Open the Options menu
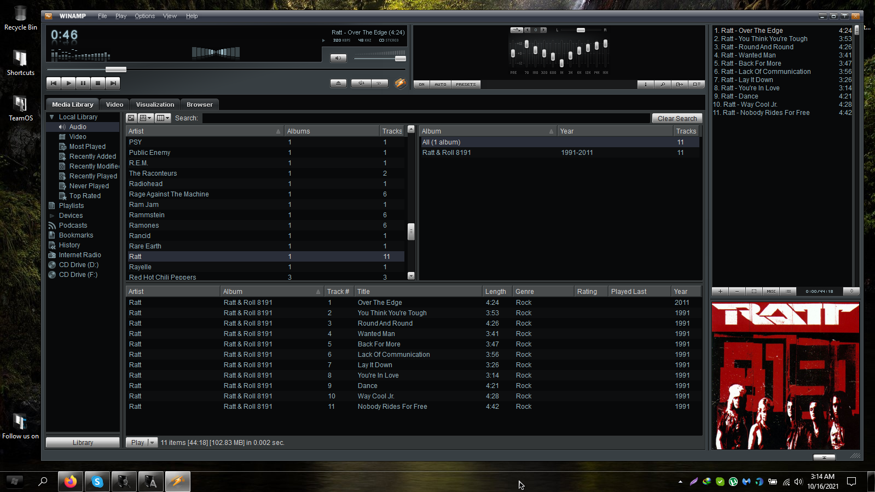The height and width of the screenshot is (492, 875). tap(144, 16)
